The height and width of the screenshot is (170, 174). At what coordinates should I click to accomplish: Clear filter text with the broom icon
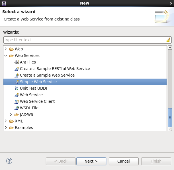point(168,40)
